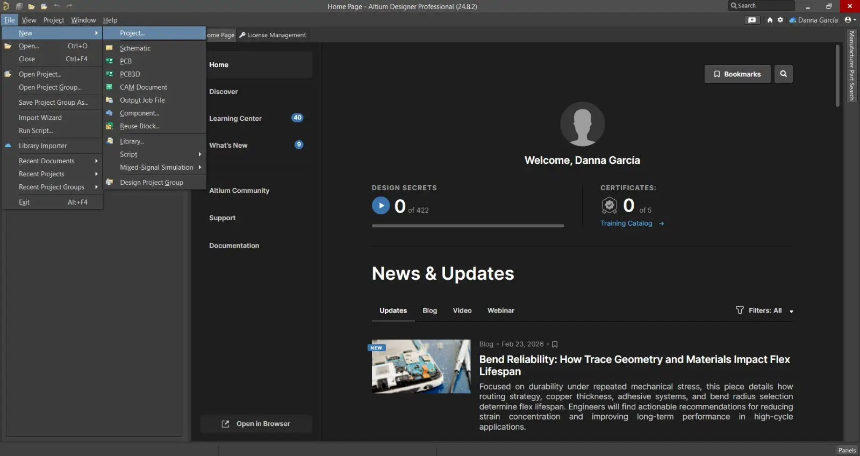The width and height of the screenshot is (860, 456).
Task: Open the notifications speech-bubble icon
Action: [x=752, y=20]
